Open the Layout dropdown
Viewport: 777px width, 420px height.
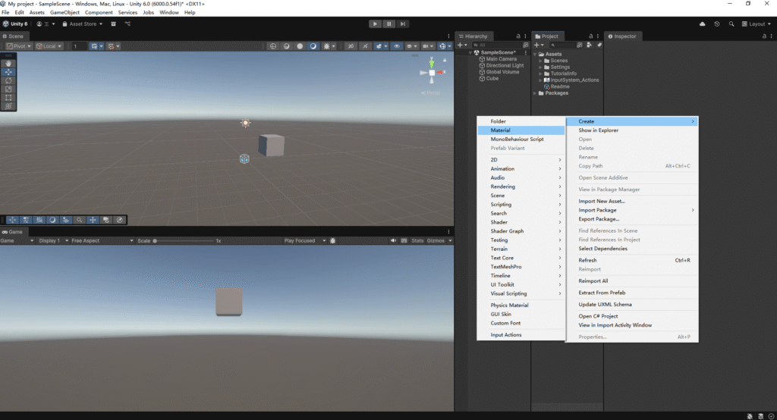click(x=757, y=24)
